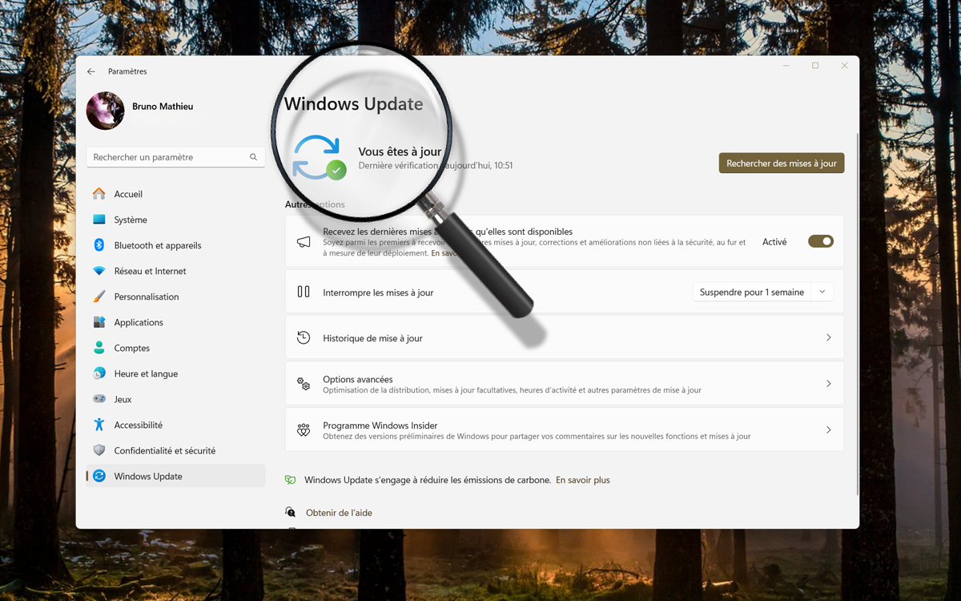Click the Accessibilité figure icon
The image size is (961, 601).
tap(99, 425)
